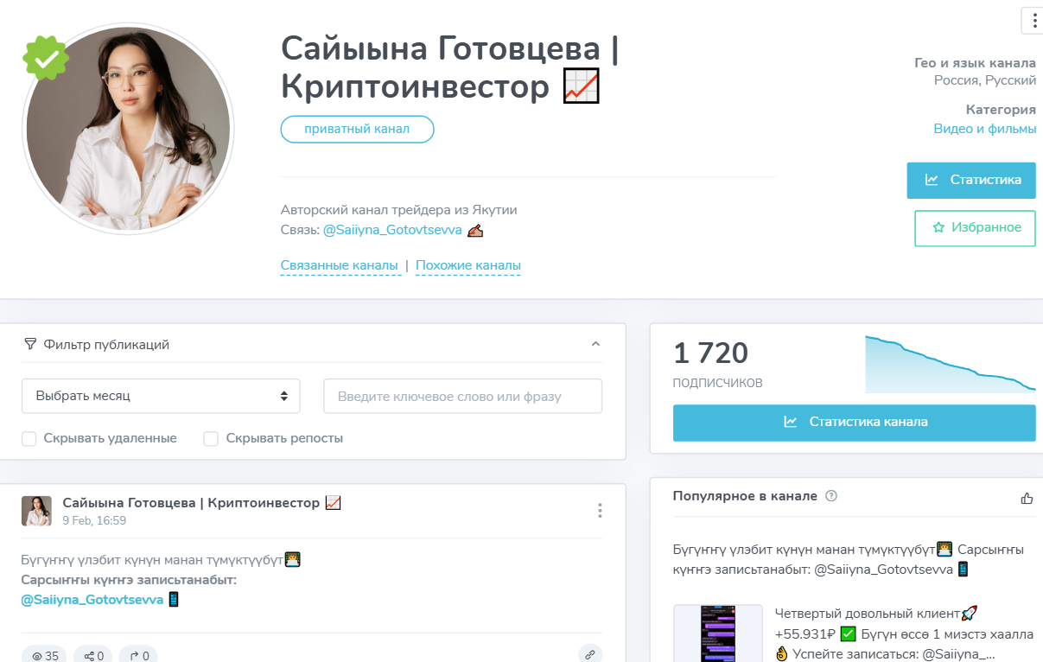The width and height of the screenshot is (1043, 662).
Task: Open the Выбрать месяц dropdown
Action: pos(161,396)
